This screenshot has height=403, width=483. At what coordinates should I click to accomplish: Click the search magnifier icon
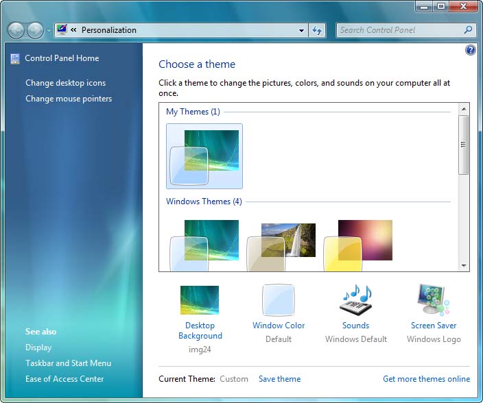(x=469, y=30)
